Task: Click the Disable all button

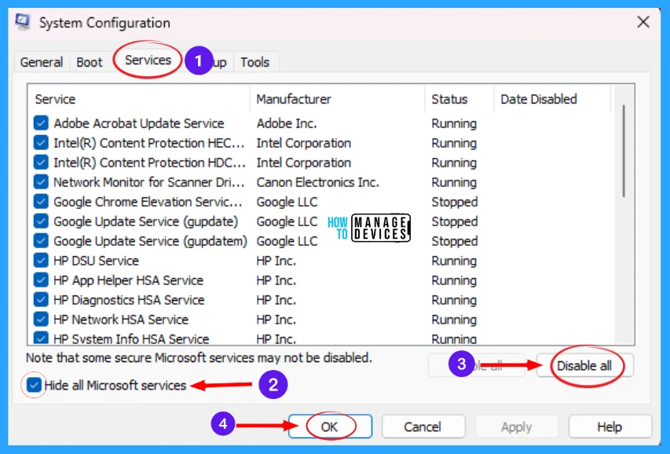Action: pyautogui.click(x=584, y=366)
